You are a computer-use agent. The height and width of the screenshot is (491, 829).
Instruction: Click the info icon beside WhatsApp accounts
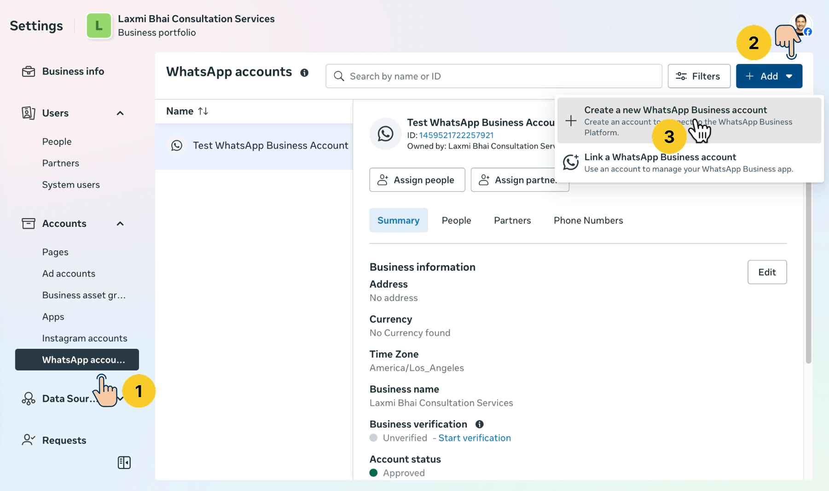tap(304, 73)
